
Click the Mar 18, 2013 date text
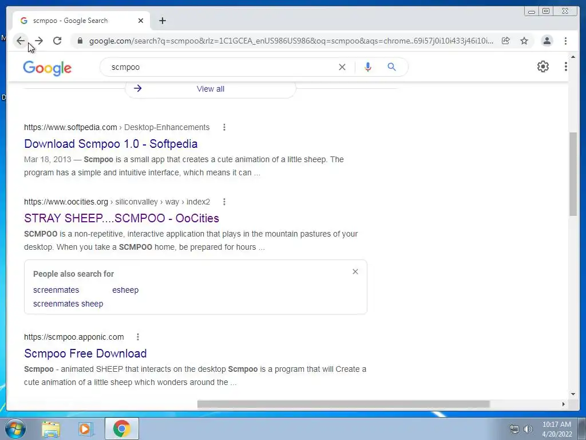click(47, 159)
